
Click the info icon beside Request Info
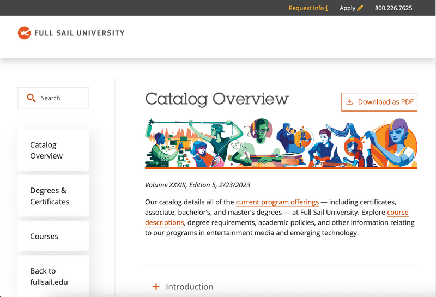coord(326,8)
